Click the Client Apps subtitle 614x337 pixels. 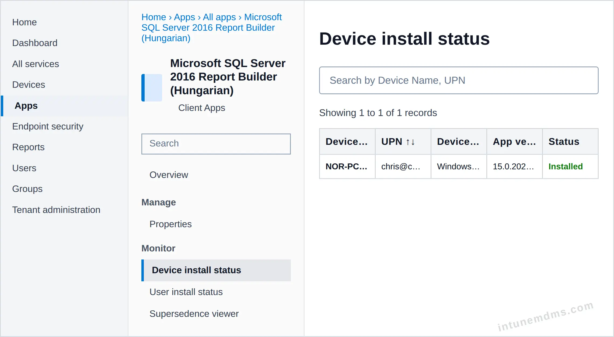(202, 108)
